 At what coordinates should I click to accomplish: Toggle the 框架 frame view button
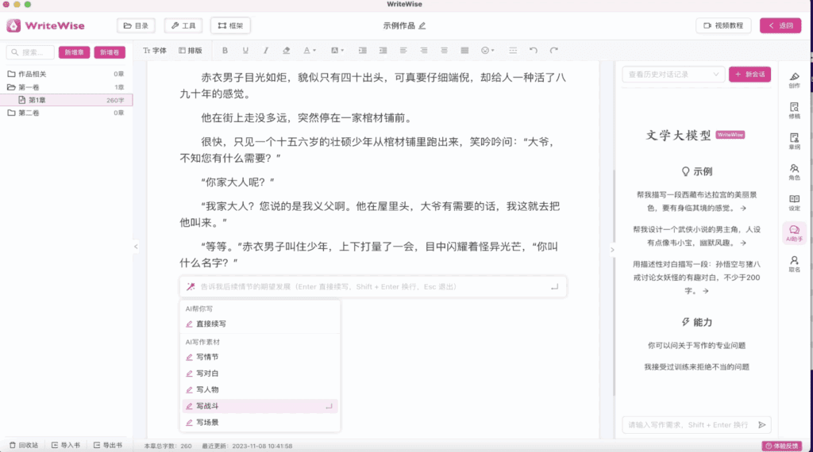[x=230, y=25]
